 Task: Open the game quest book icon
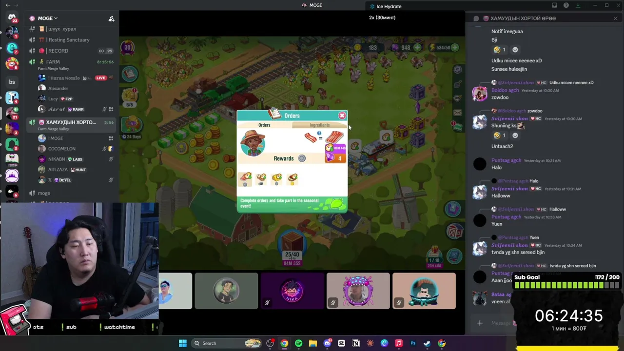click(130, 74)
